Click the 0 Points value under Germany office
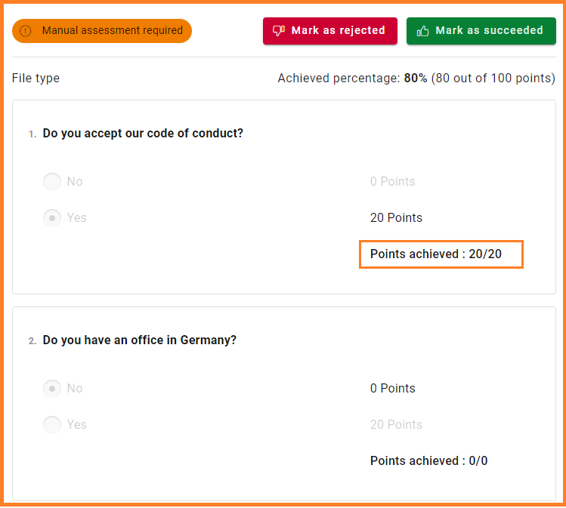 [x=392, y=389]
